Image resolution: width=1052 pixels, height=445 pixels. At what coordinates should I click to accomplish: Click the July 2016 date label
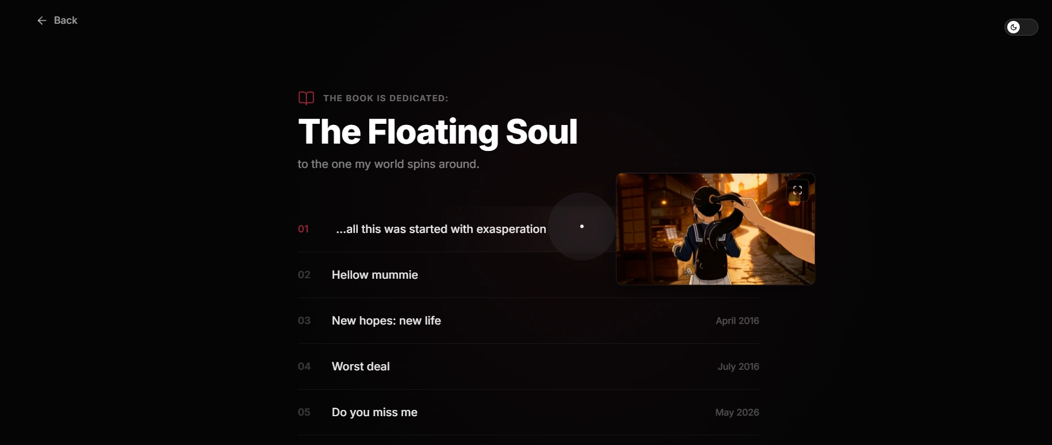coord(738,366)
